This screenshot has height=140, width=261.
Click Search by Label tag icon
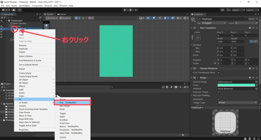click(171, 87)
